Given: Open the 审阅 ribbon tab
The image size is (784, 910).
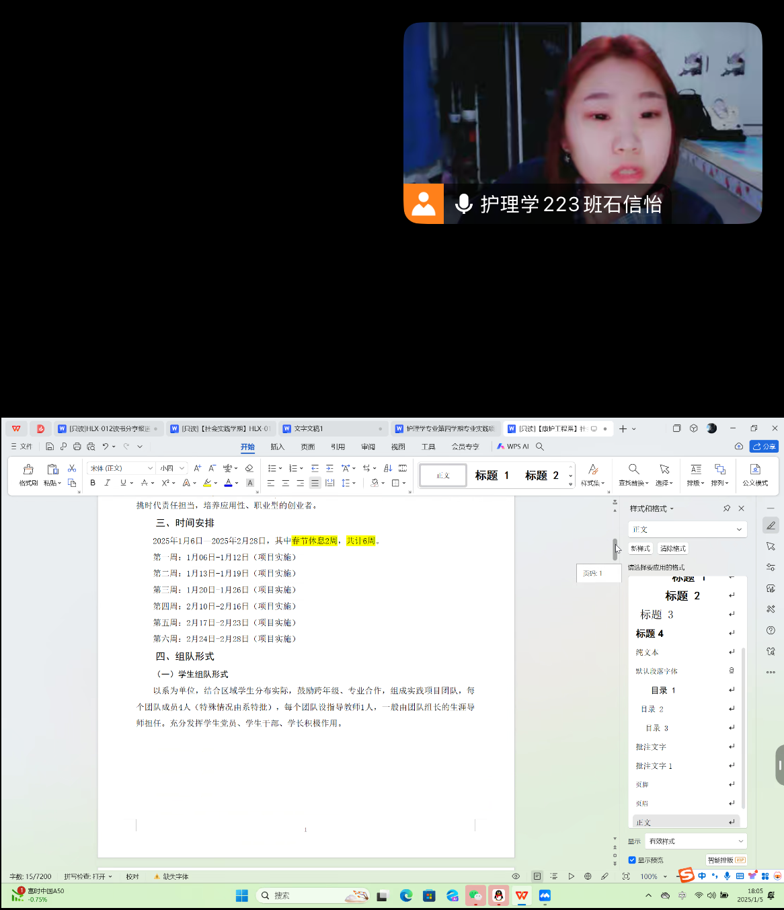Looking at the screenshot, I should [x=368, y=447].
